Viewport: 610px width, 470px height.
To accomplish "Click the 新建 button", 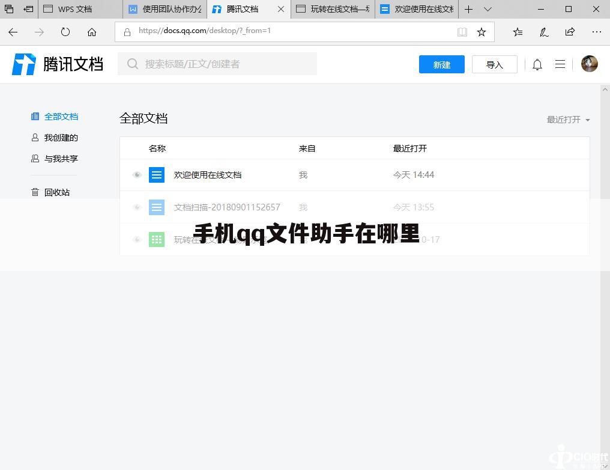I will [x=441, y=64].
